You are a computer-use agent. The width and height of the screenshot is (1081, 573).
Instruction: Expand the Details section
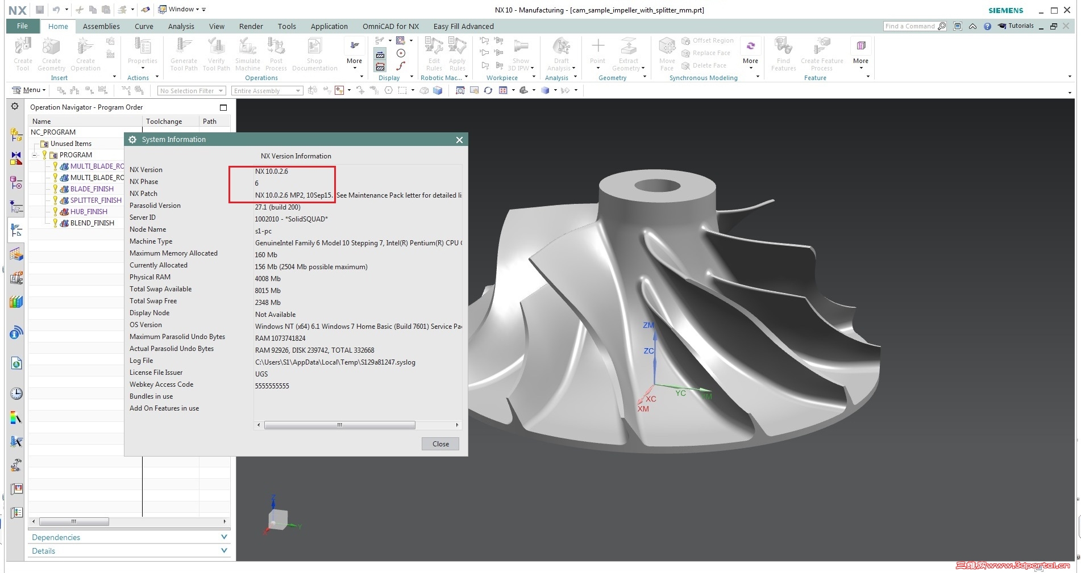tap(130, 551)
